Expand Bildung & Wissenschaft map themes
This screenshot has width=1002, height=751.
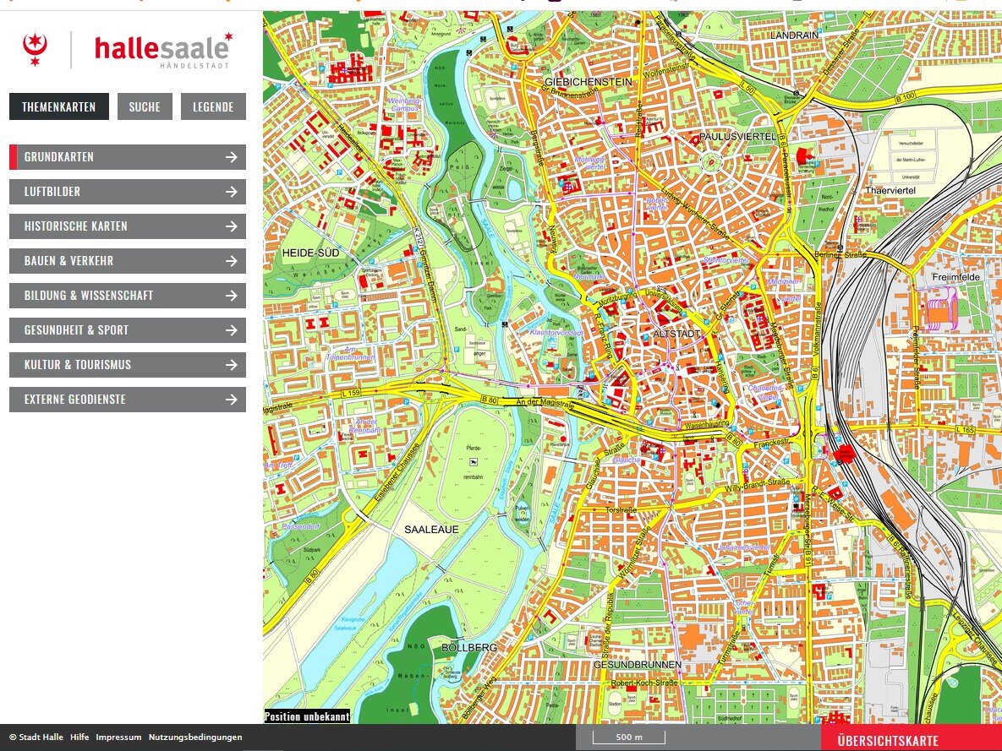[x=127, y=296]
